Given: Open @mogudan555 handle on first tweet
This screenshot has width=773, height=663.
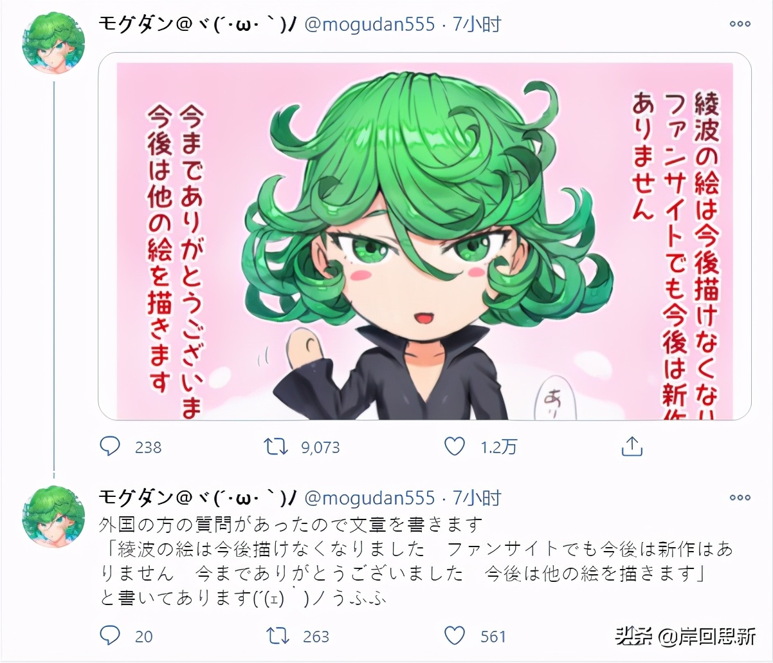Looking at the screenshot, I should coord(369,24).
